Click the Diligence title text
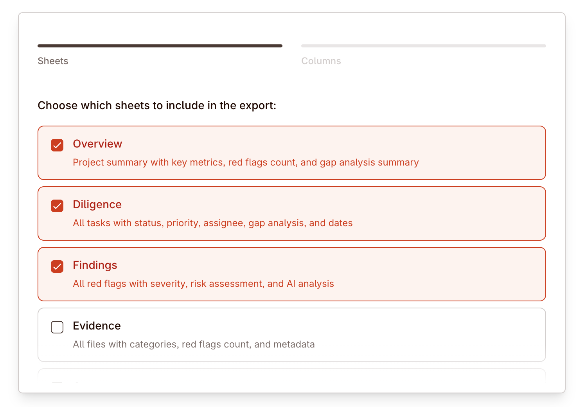Image resolution: width=586 pixels, height=407 pixels. (97, 205)
